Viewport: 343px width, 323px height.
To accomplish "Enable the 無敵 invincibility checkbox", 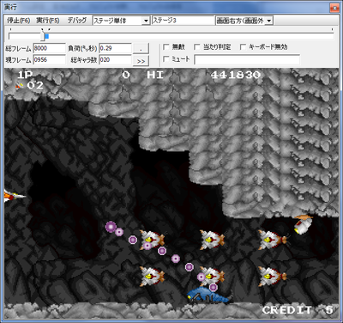I will [166, 47].
